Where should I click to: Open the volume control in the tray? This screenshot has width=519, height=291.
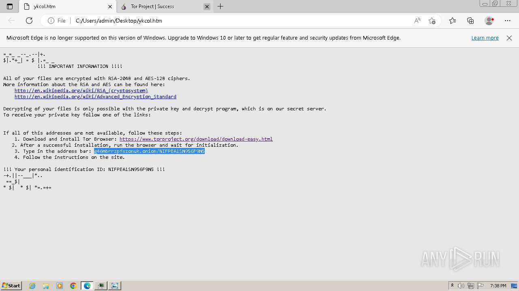461,286
